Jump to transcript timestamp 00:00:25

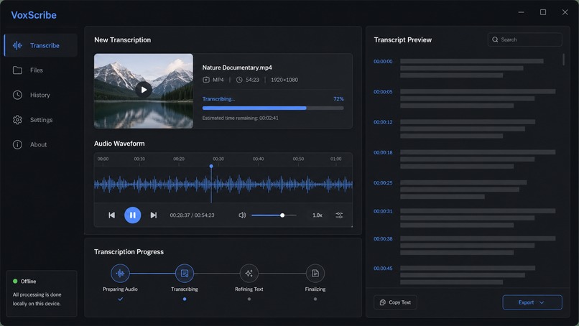(x=383, y=183)
